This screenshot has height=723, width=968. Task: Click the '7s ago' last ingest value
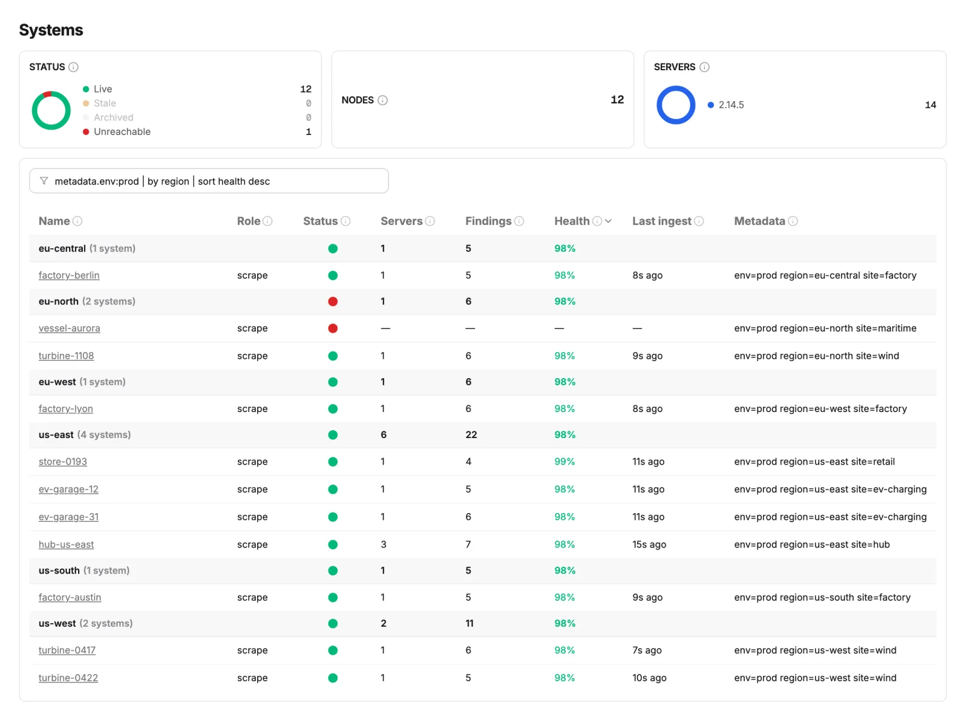[647, 650]
